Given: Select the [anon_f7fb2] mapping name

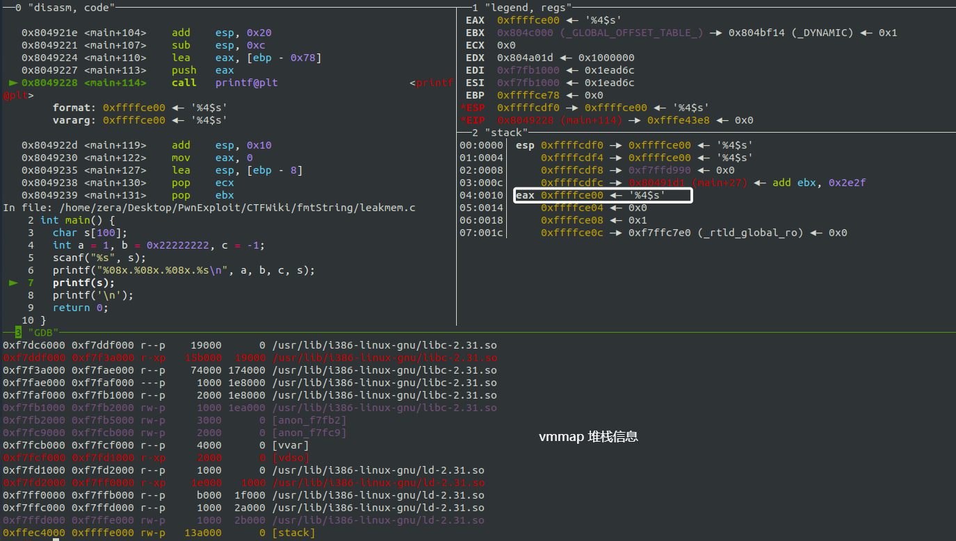Looking at the screenshot, I should pos(309,420).
